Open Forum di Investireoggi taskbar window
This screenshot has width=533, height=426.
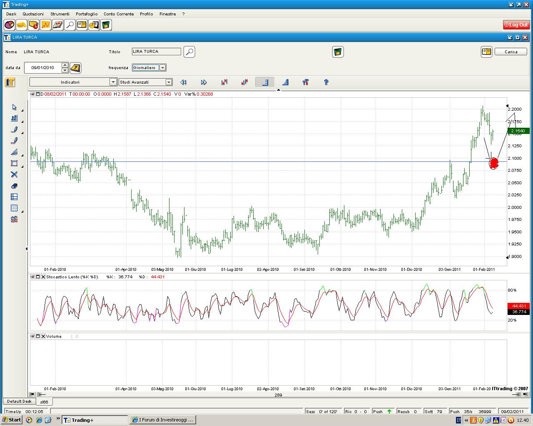point(163,420)
